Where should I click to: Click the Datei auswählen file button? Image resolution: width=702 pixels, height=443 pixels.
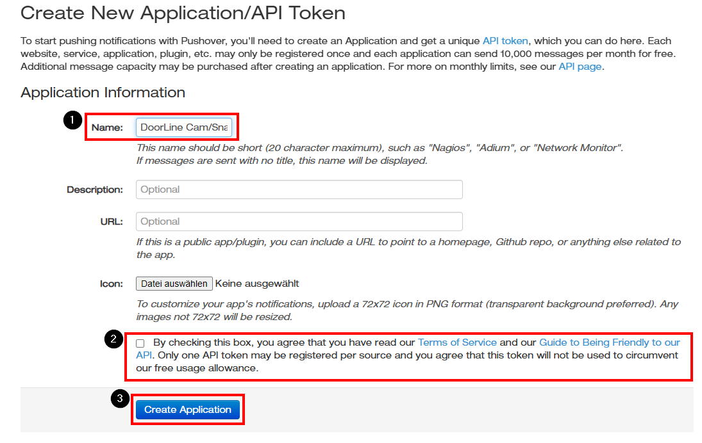pos(174,284)
